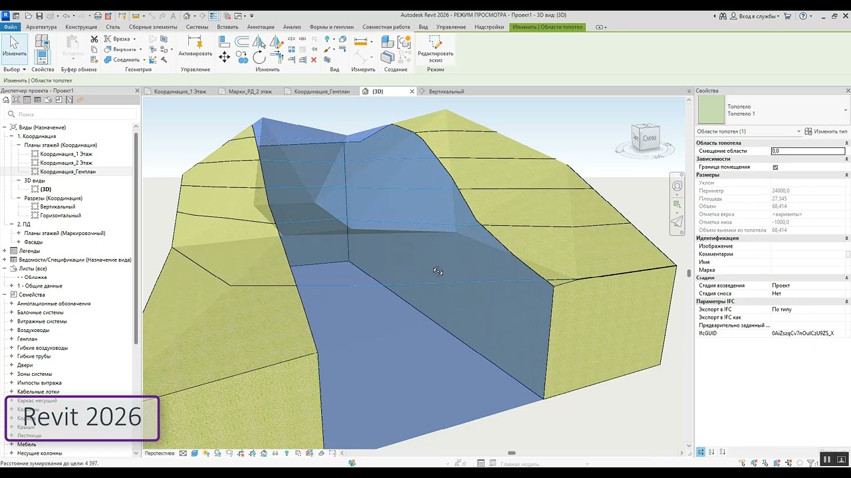Open the Формы и генплан ribbon tab

pyautogui.click(x=332, y=27)
